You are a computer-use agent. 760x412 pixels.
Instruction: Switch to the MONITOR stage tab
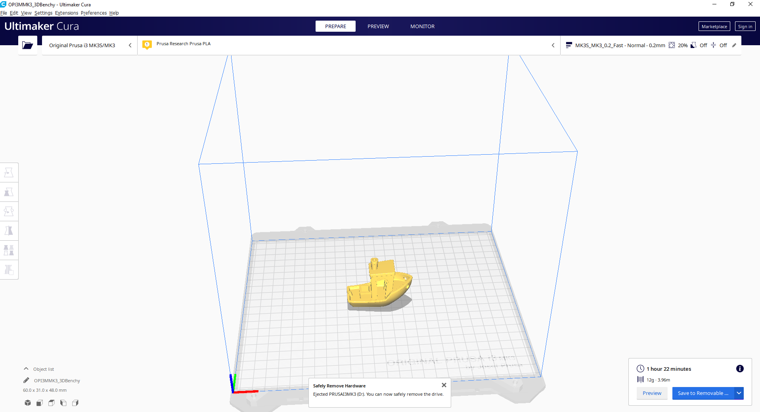click(x=422, y=26)
